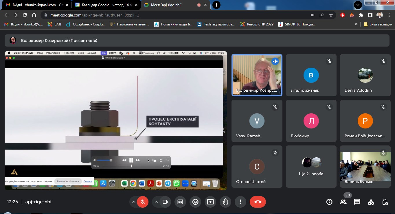Raise your hand in the meeting
Image resolution: width=395 pixels, height=214 pixels.
(x=225, y=202)
